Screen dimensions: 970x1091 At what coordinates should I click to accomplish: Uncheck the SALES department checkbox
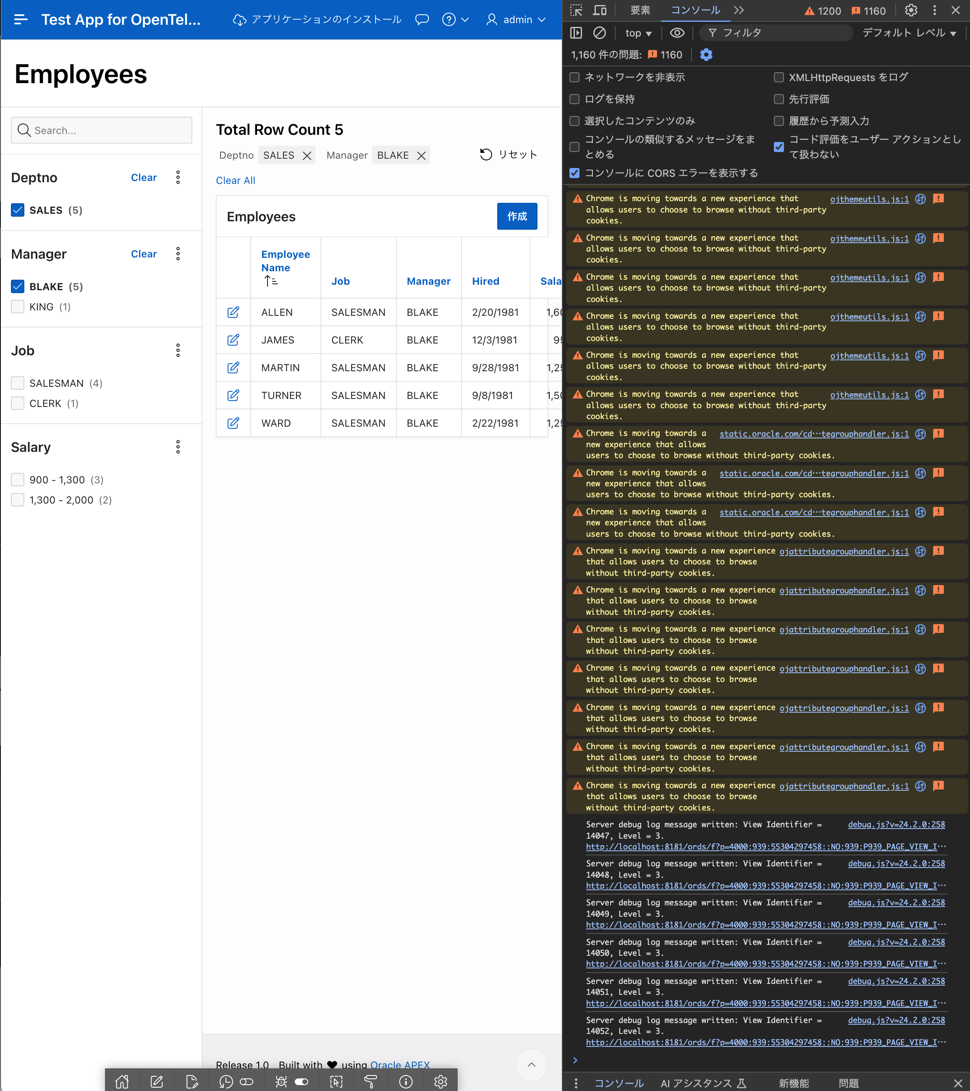[18, 210]
